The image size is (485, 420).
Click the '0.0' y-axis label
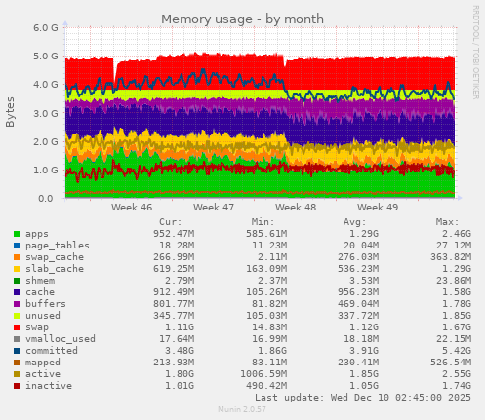pos(45,199)
